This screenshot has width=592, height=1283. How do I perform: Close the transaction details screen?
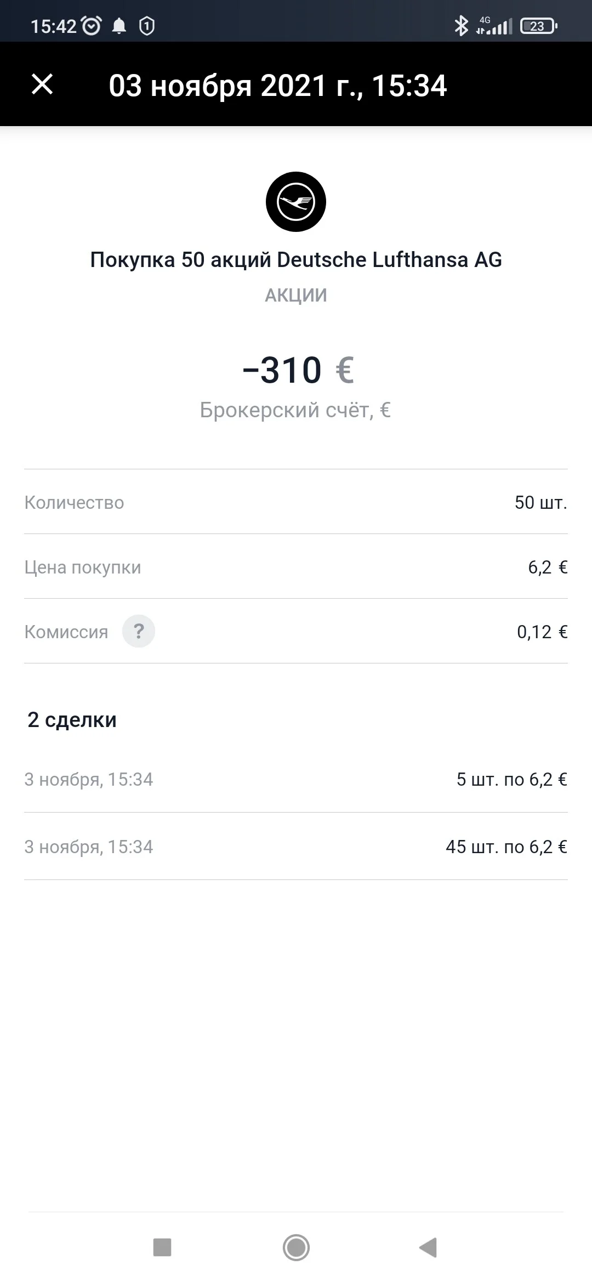42,84
